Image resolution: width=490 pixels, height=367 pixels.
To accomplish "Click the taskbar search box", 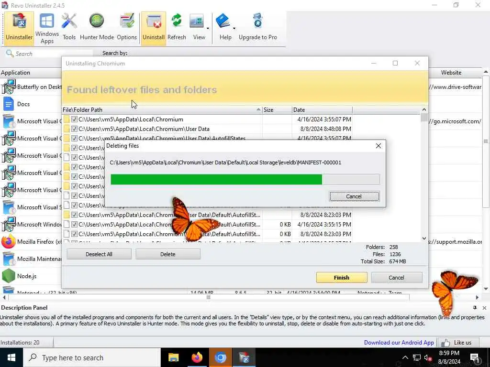I will click(x=92, y=357).
